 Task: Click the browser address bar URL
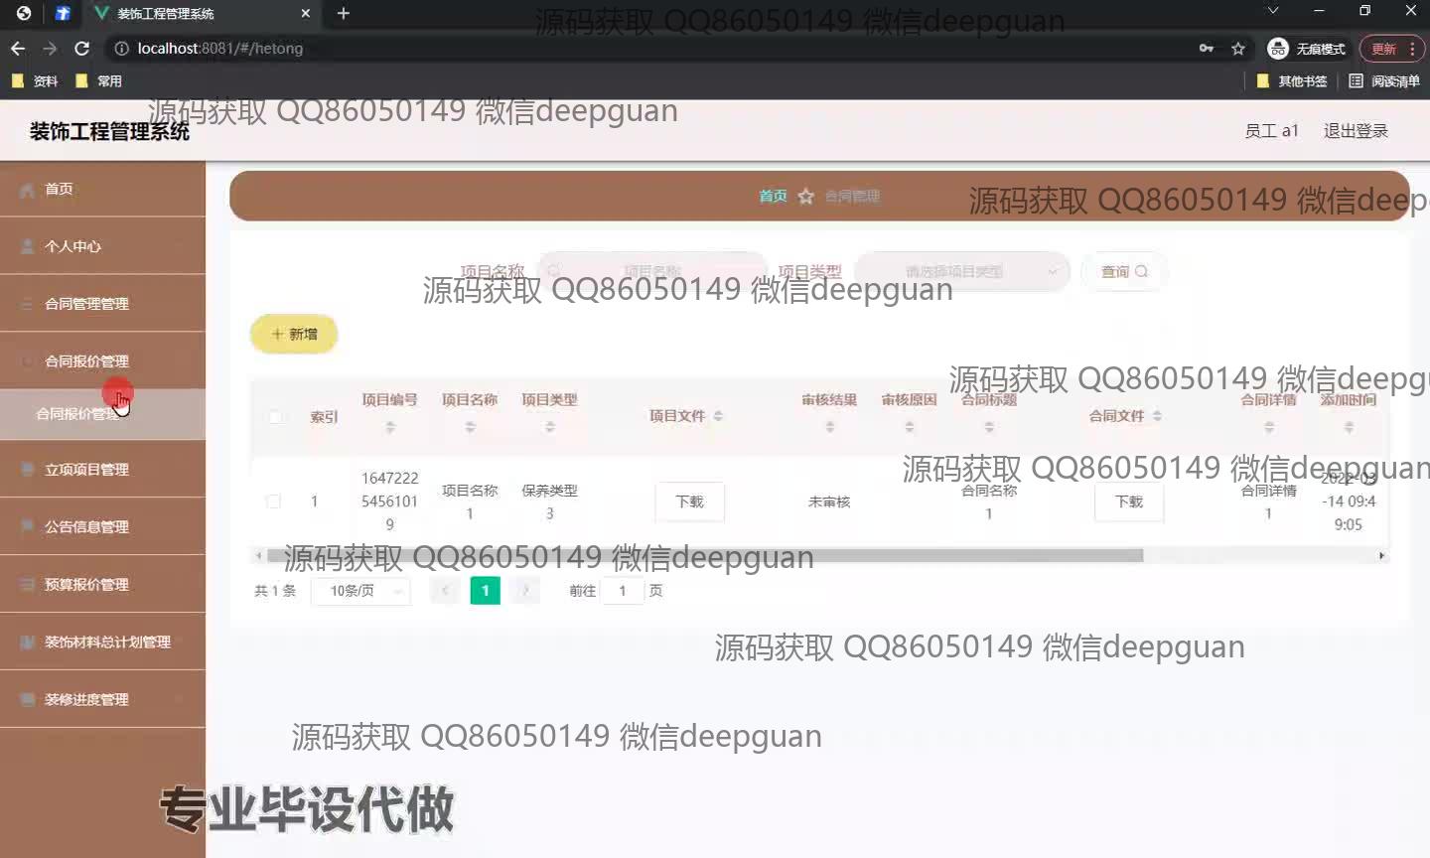220,48
